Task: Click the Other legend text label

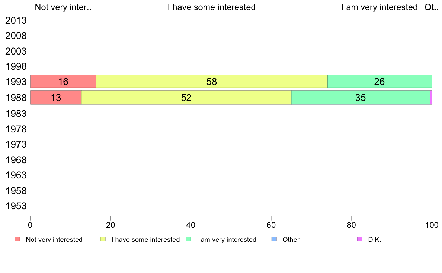Action: (x=291, y=240)
